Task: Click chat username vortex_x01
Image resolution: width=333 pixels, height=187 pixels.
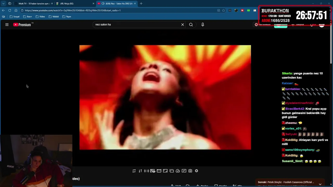Action: [x=293, y=129]
